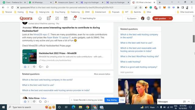Open Microsoft Edge from taskbar

click(73, 107)
